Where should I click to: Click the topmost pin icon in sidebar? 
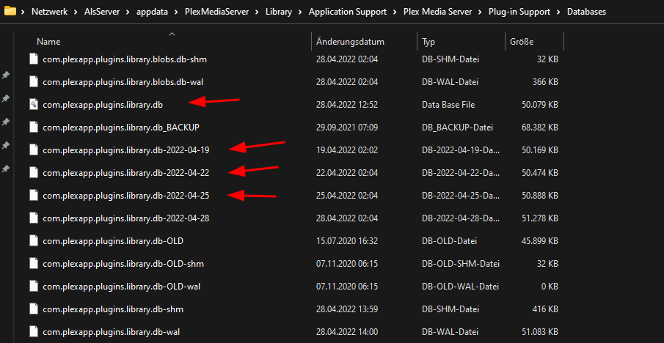pos(6,75)
